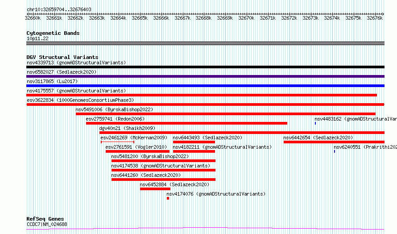Click the 32668k ruler tick label
This screenshot has height=234, width=397.
tap(203, 18)
